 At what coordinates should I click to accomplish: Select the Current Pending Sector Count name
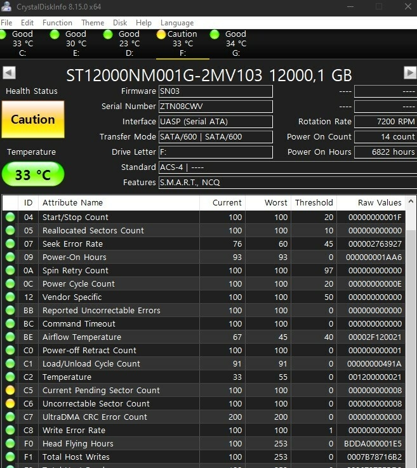(101, 391)
